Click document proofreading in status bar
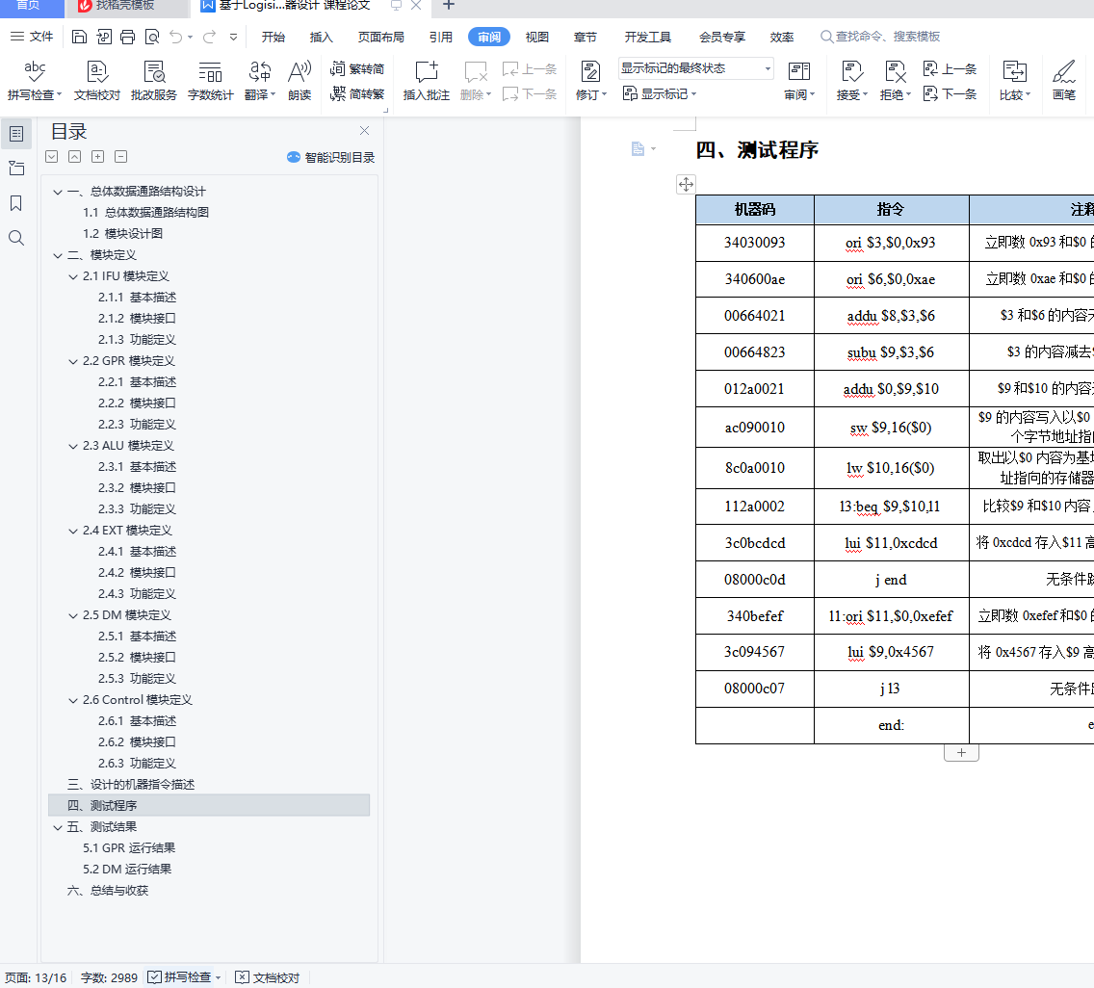The height and width of the screenshot is (988, 1094). click(268, 977)
